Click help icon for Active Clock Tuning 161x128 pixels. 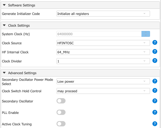pos(155,124)
